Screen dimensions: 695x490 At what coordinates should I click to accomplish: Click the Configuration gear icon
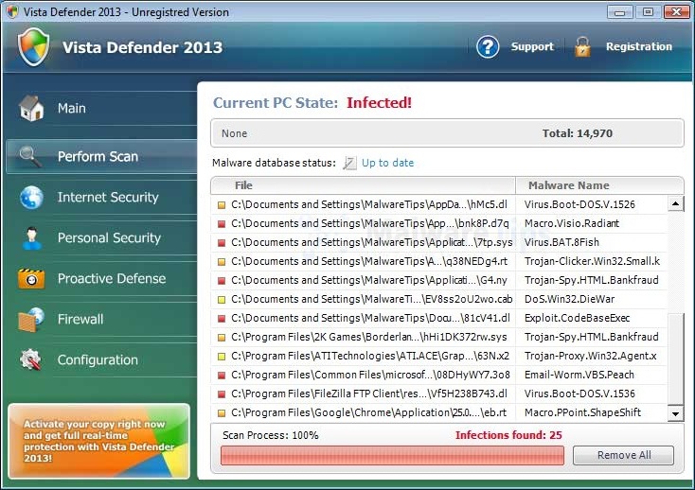(30, 359)
